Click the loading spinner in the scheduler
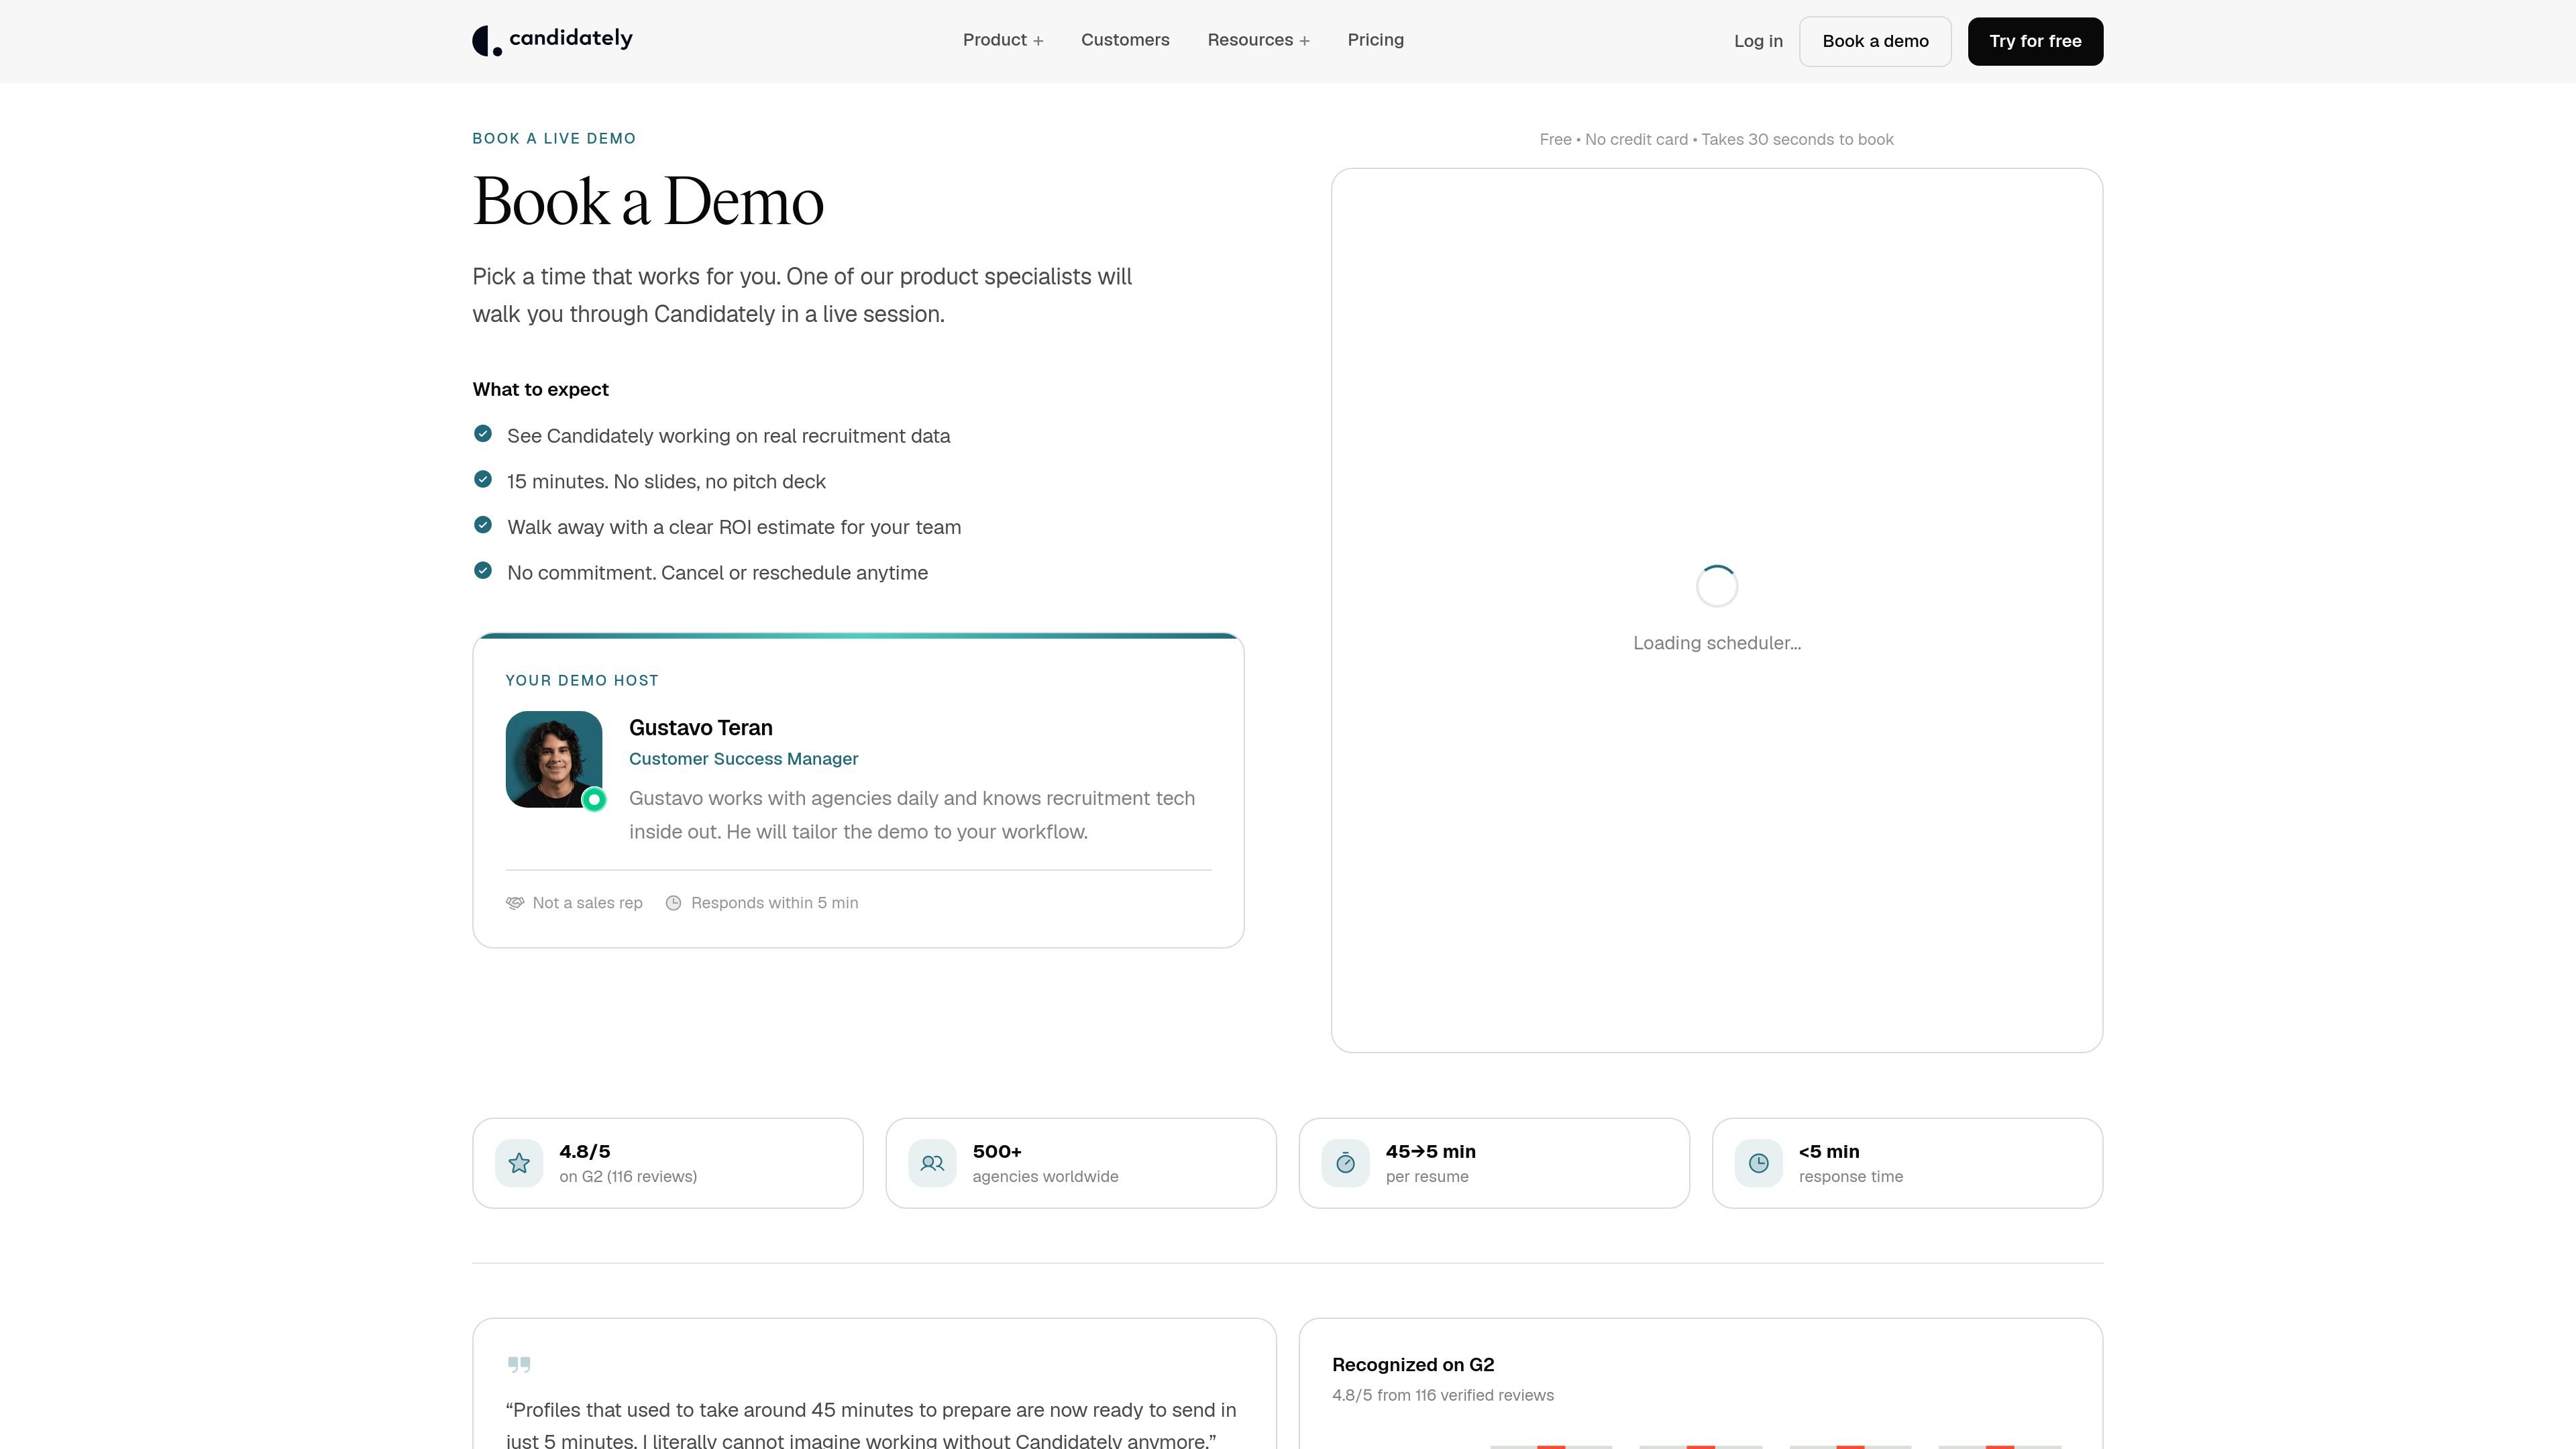The width and height of the screenshot is (2576, 1449). coord(1717,586)
